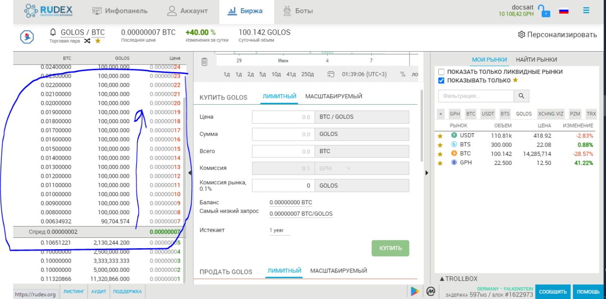
Task: Select the PZM base asset tab
Action: point(575,114)
